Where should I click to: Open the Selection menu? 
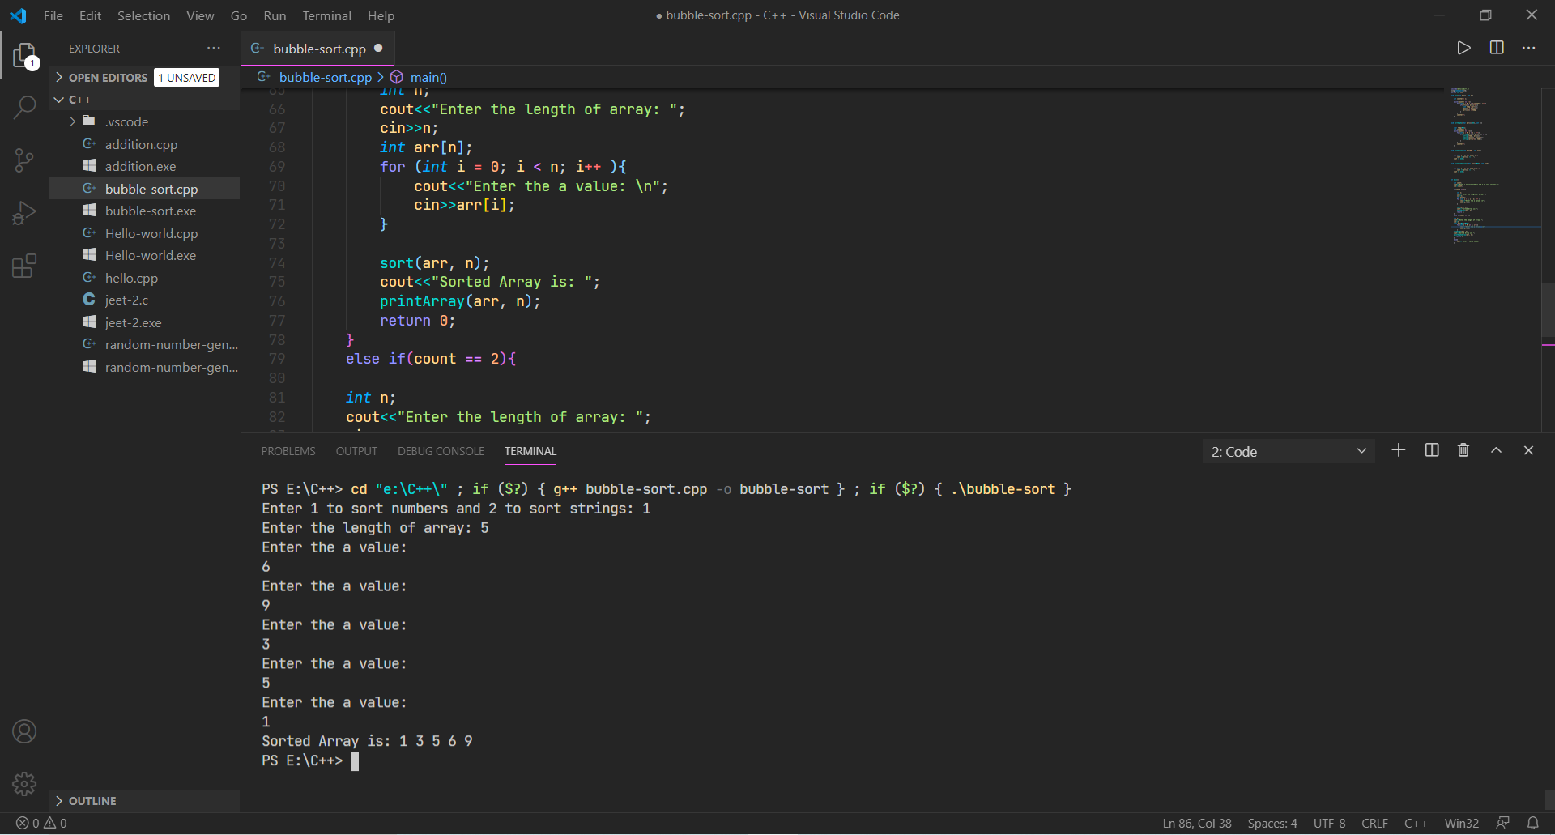[143, 15]
